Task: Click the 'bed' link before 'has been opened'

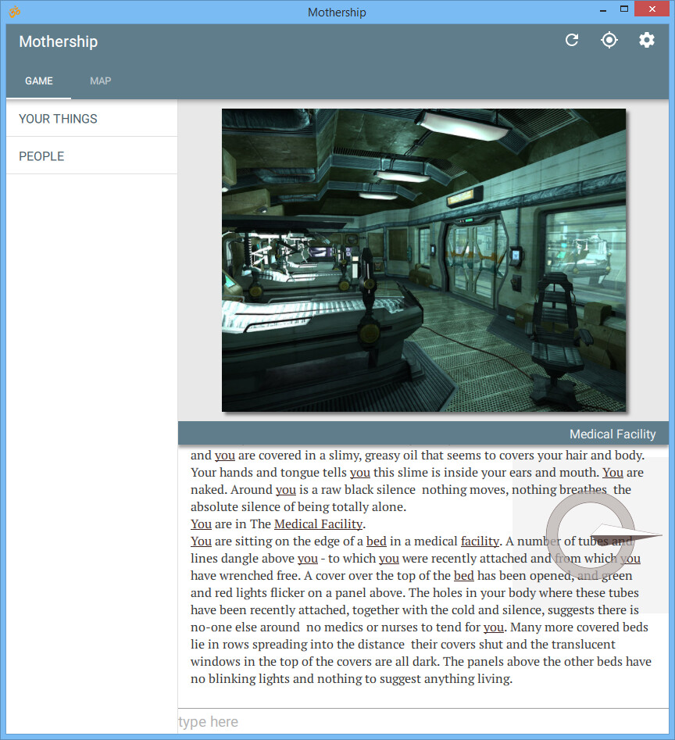Action: [x=464, y=576]
